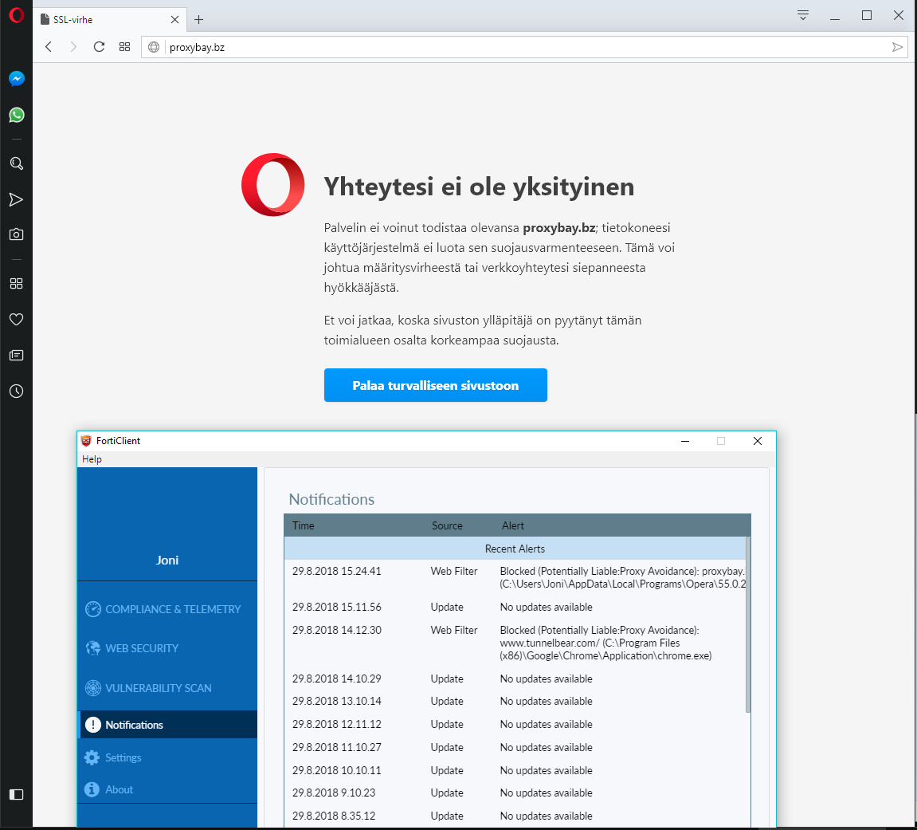Open the FortiClient Help menu
This screenshot has width=917, height=830.
[92, 459]
